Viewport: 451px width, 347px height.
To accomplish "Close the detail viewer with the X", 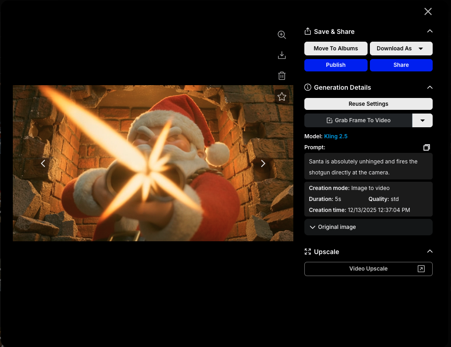I will (x=428, y=11).
